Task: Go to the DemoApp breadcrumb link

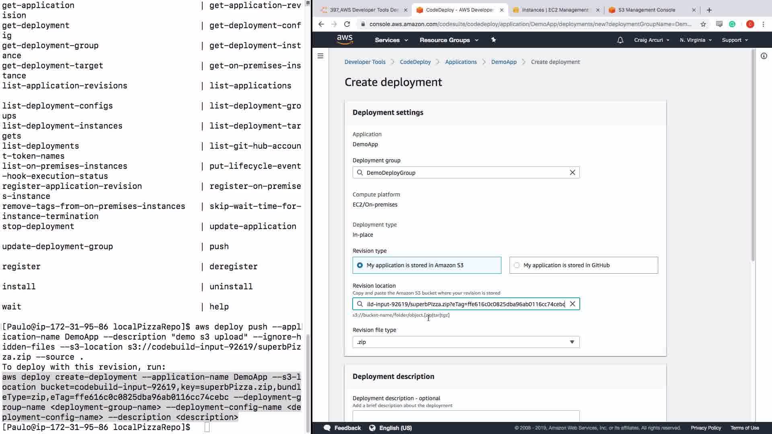Action: [x=503, y=62]
